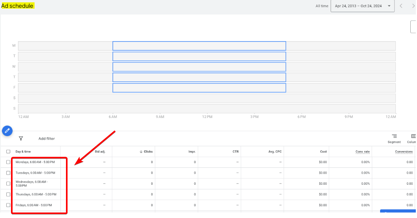Click the empty Saturday schedule row
The height and width of the screenshot is (218, 417).
207,98
